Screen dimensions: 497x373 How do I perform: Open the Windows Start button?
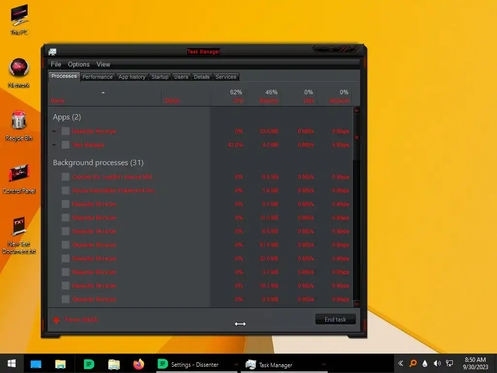tap(12, 363)
